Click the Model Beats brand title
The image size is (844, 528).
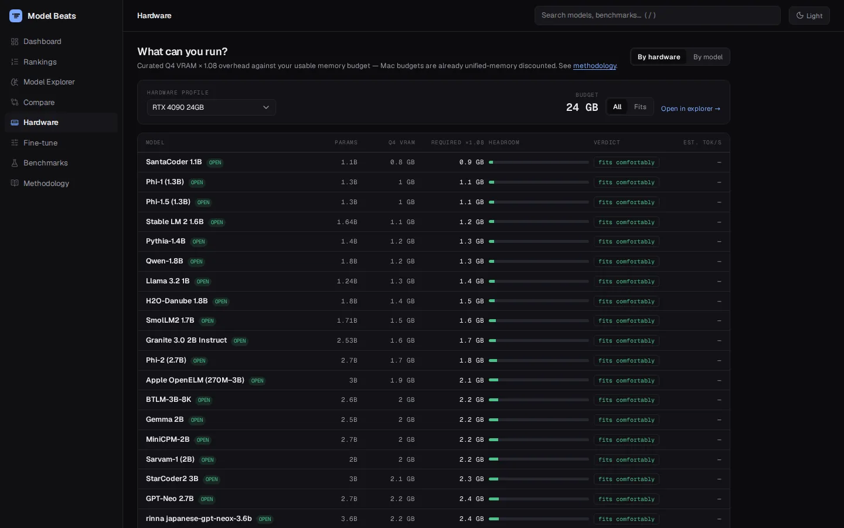point(52,16)
